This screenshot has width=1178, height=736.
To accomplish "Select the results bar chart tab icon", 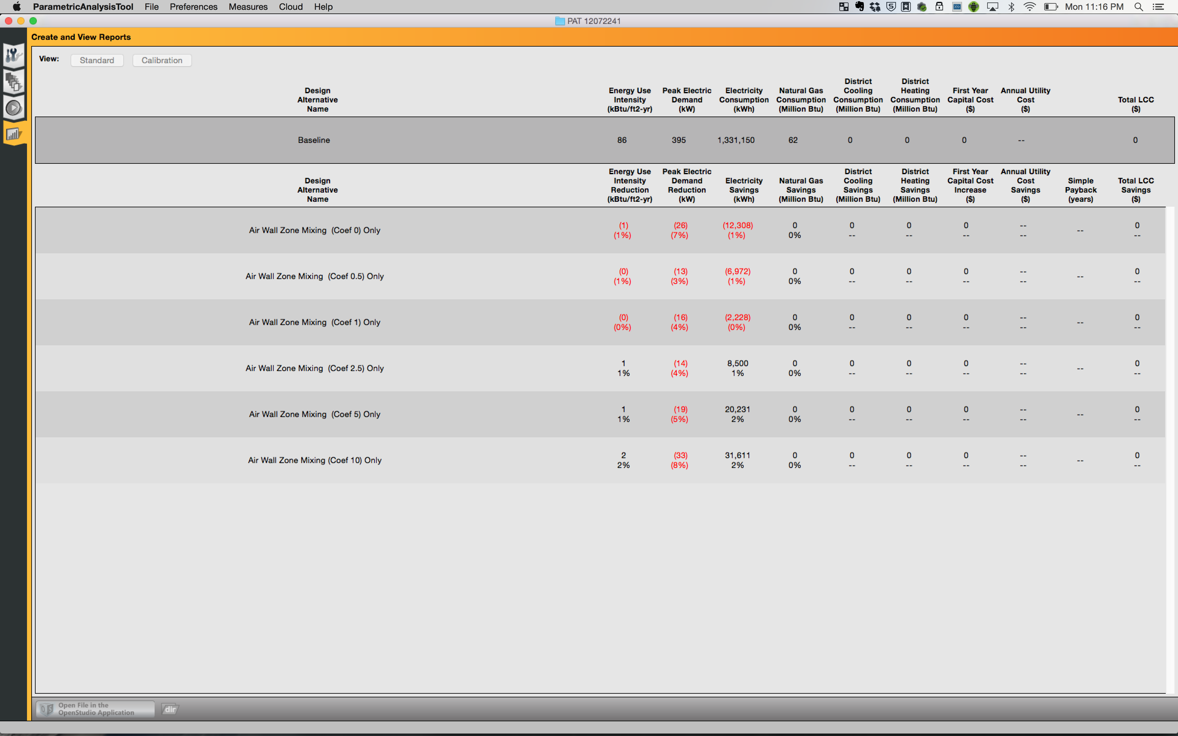I will click(x=13, y=133).
